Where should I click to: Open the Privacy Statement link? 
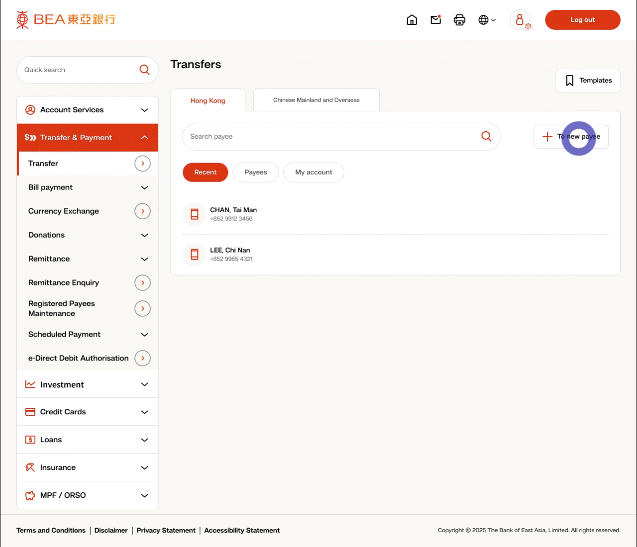[166, 531]
